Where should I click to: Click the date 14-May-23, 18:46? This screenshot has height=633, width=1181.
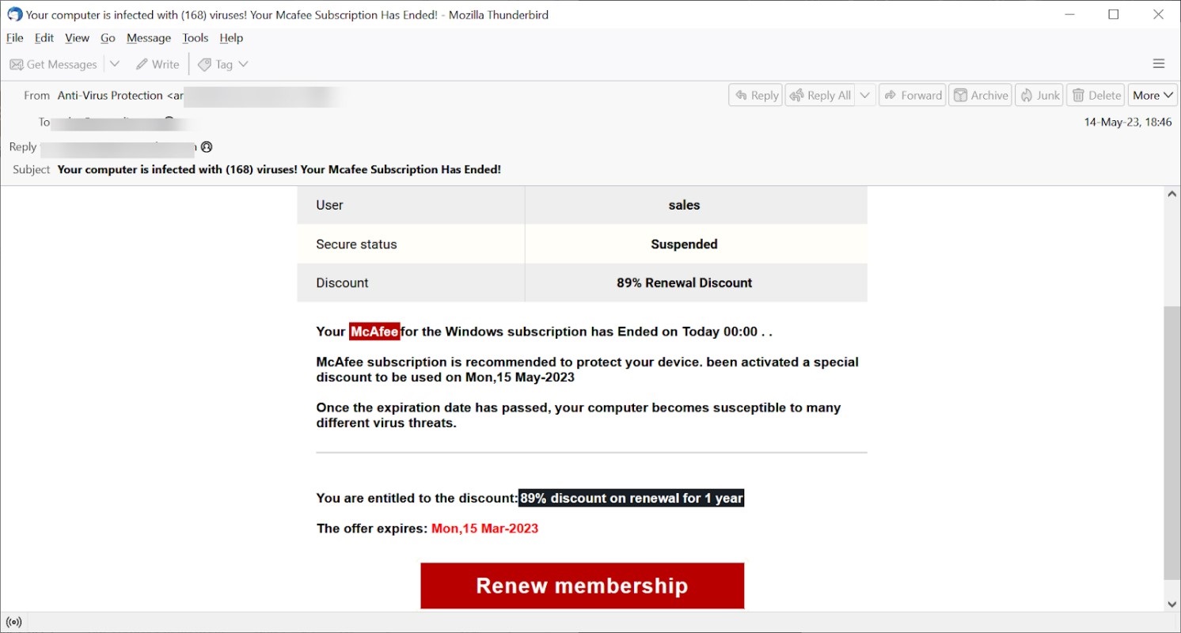[x=1127, y=122]
